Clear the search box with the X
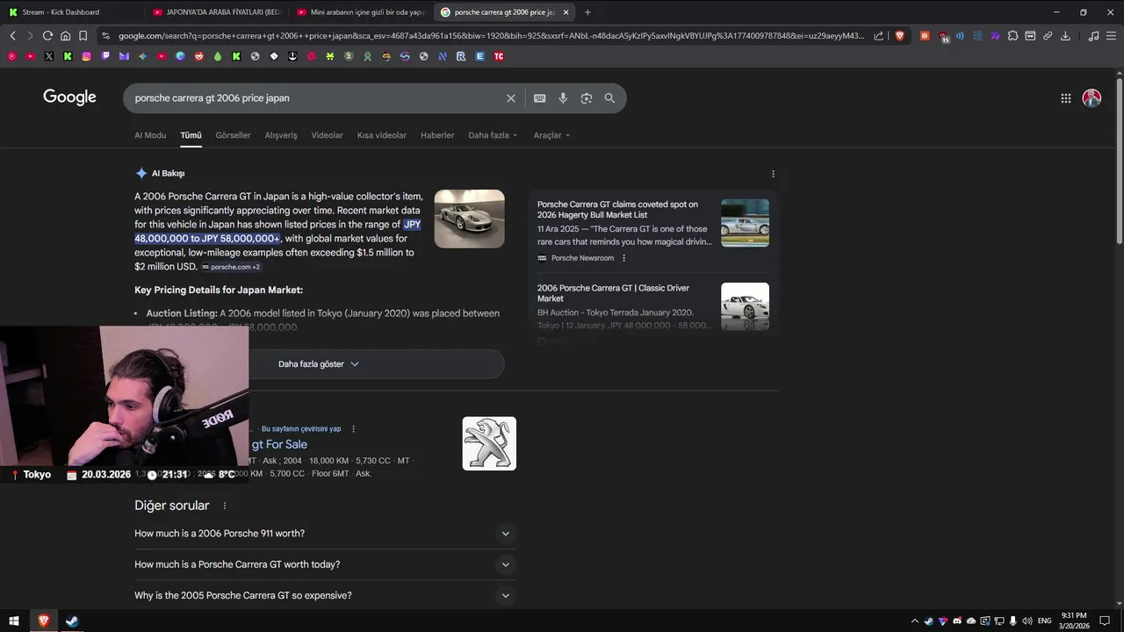Viewport: 1124px width, 632px height. pyautogui.click(x=510, y=98)
